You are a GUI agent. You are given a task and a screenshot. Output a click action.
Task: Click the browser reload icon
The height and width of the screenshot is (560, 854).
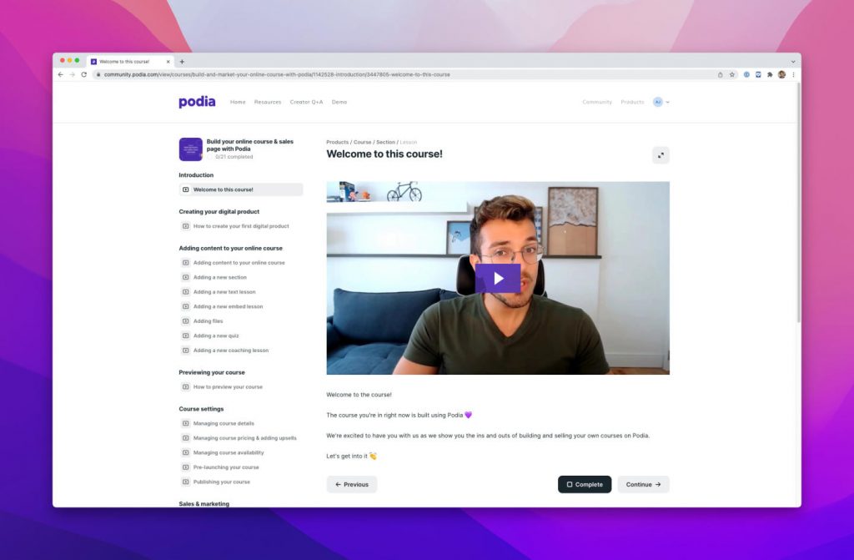[x=83, y=74]
